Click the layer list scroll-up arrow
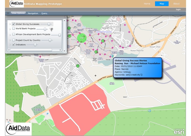This screenshot has height=136, width=191. click(64, 21)
